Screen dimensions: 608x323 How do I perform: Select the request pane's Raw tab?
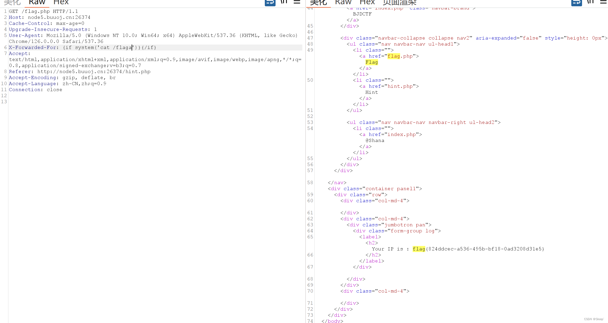pyautogui.click(x=37, y=2)
